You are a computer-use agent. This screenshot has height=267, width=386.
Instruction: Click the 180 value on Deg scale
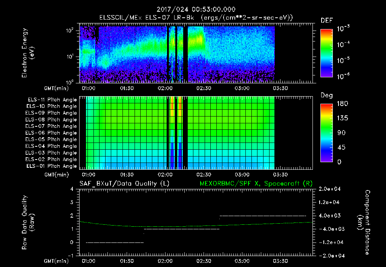342,104
